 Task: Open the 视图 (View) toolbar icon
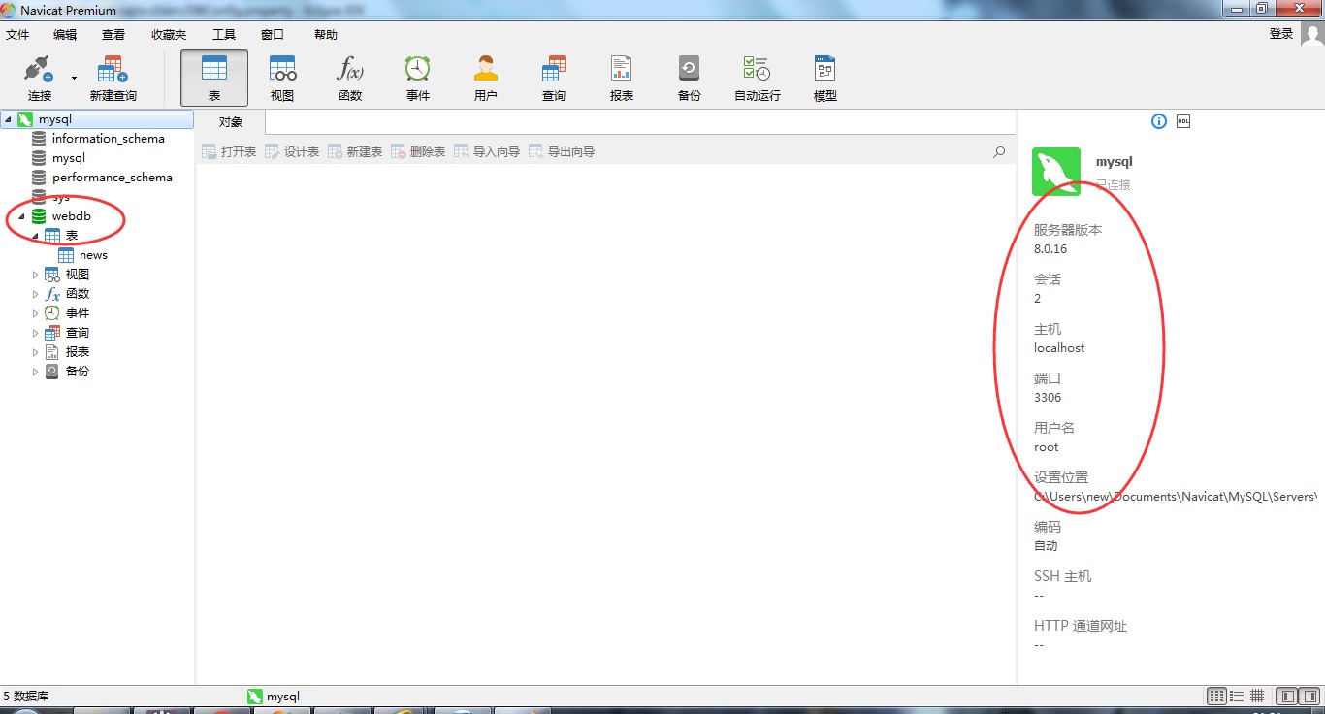click(282, 79)
